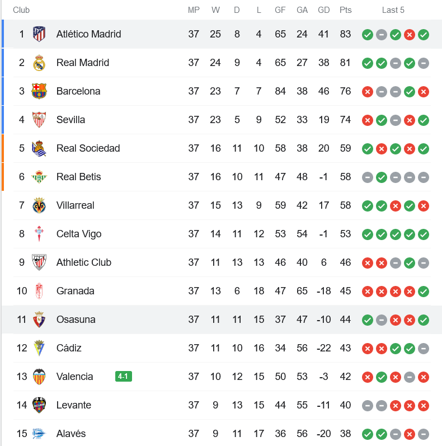Click the Atlético Madrid club crest
This screenshot has width=442, height=446.
click(39, 34)
